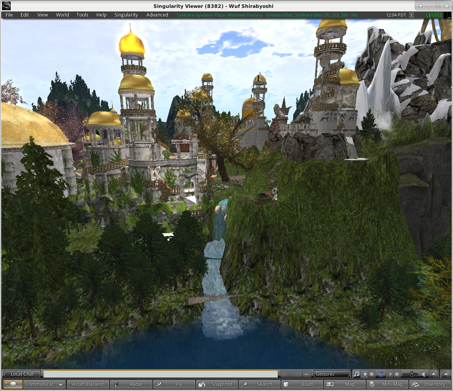Open the Help menu
This screenshot has width=453, height=391.
pyautogui.click(x=101, y=15)
